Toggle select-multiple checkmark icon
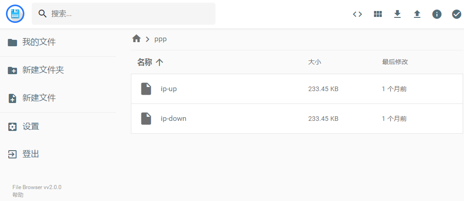Image resolution: width=464 pixels, height=201 pixels. pos(457,14)
